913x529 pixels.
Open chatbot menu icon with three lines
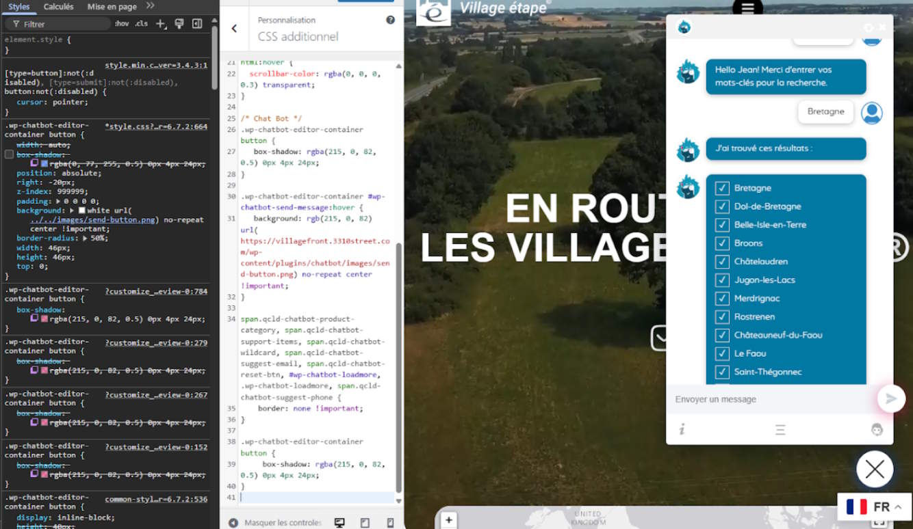point(780,430)
